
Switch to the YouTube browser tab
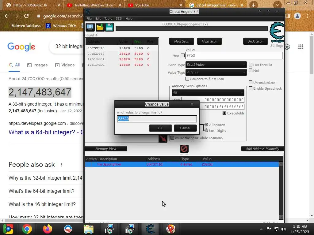click(x=155, y=5)
